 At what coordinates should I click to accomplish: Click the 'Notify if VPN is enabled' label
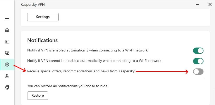coord(87,50)
